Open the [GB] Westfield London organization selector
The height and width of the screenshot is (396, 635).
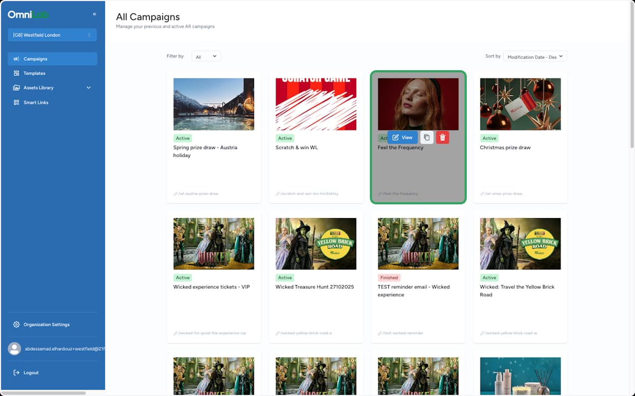tap(52, 35)
